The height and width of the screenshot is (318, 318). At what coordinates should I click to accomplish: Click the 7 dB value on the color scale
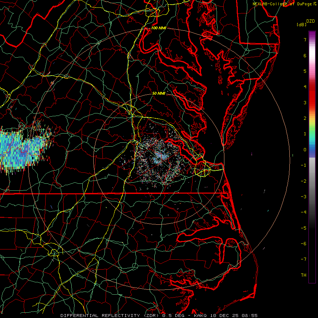(x=305, y=40)
